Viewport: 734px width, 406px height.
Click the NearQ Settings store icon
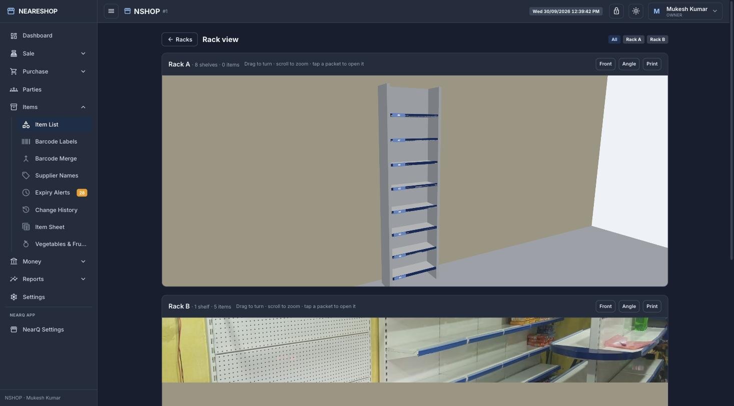click(x=14, y=329)
